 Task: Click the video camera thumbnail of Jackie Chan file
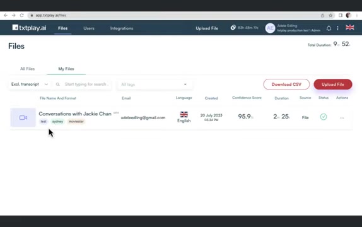(x=23, y=117)
